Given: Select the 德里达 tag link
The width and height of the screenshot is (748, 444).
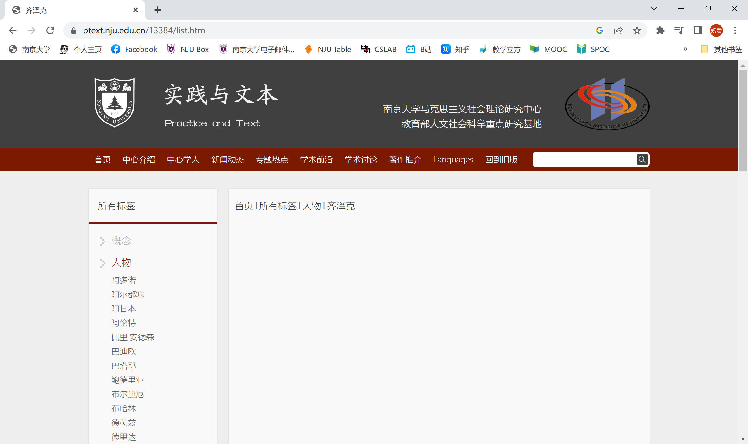Looking at the screenshot, I should click(123, 437).
